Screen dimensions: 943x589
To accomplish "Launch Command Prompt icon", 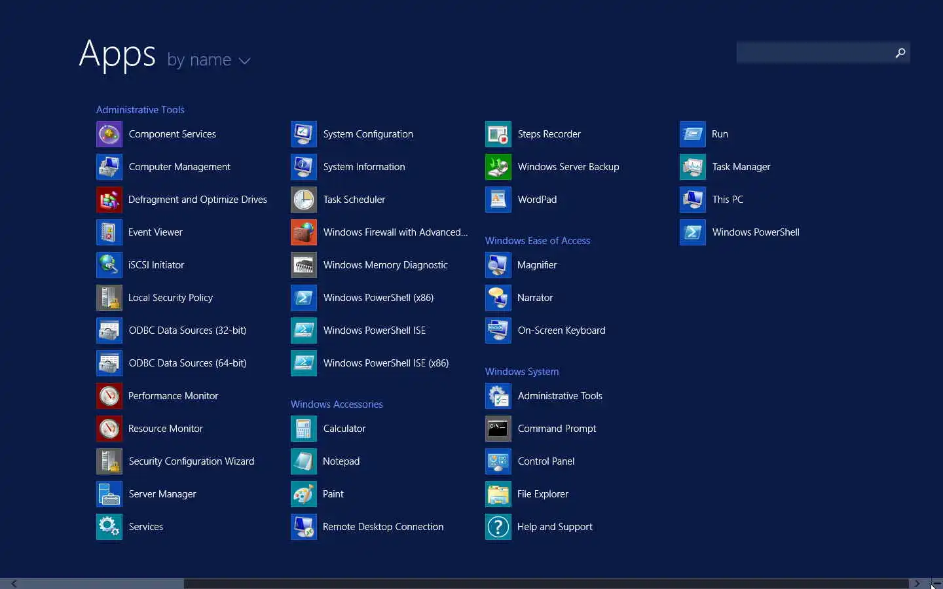I will [498, 429].
